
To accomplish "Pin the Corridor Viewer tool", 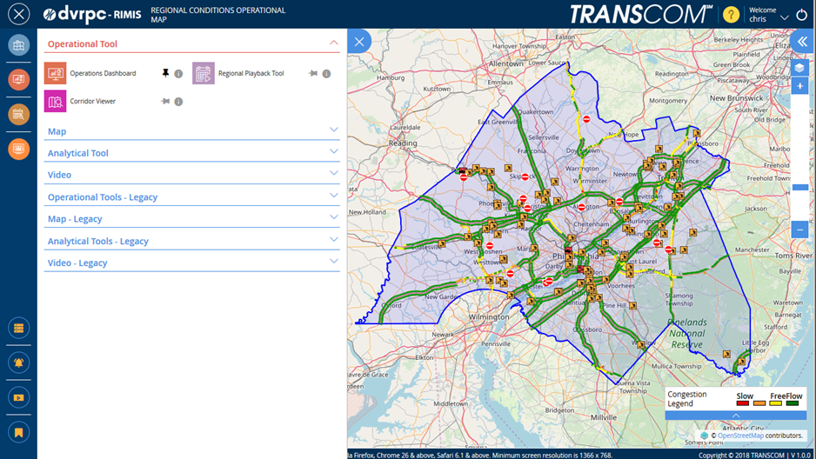I will [165, 101].
